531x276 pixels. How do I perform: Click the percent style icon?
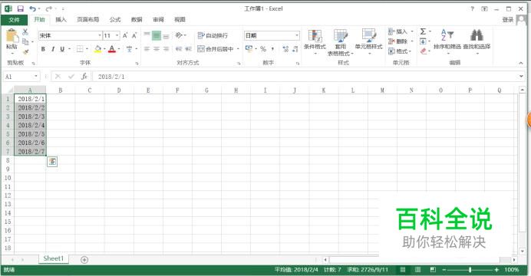[263, 49]
